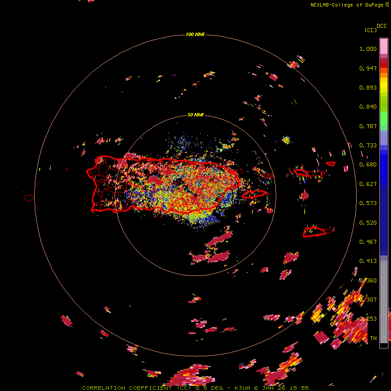Select the 0.520 scale value
This screenshot has height=391, width=391.
click(368, 223)
